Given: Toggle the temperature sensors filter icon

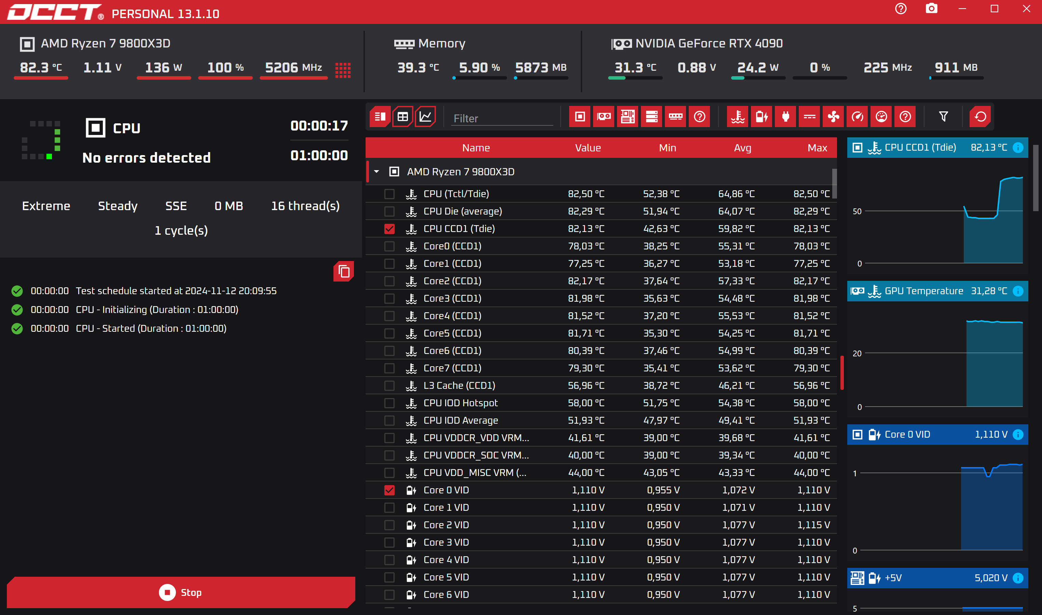Looking at the screenshot, I should click(738, 117).
